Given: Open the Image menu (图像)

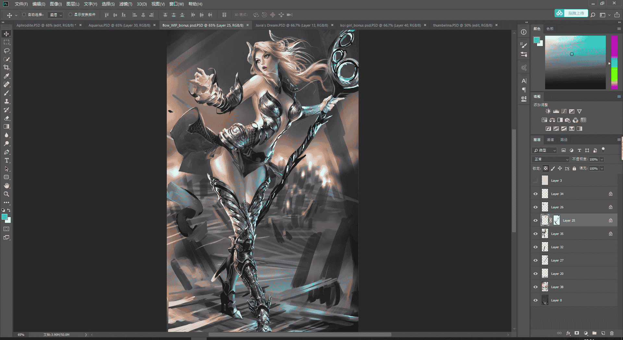Looking at the screenshot, I should (56, 4).
